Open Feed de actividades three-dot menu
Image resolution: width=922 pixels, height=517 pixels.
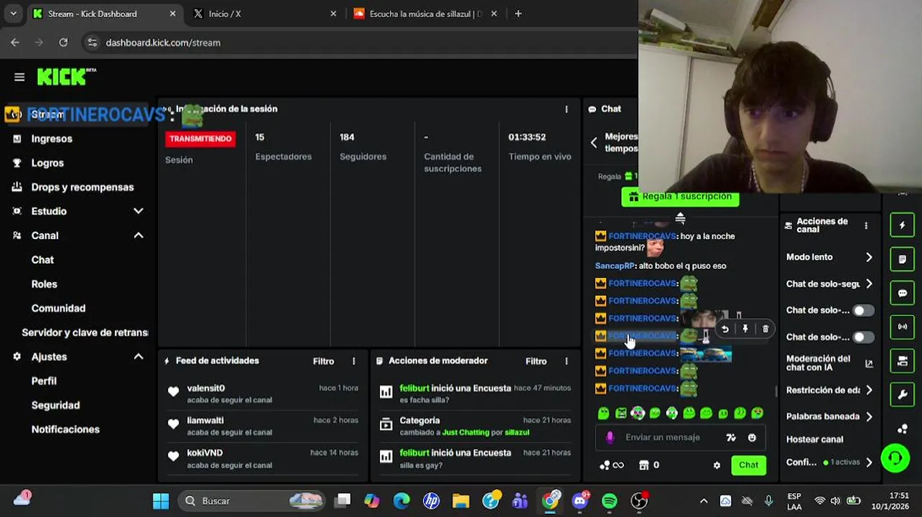pos(353,361)
